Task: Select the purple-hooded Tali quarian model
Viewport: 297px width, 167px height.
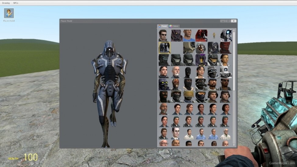Action: [x=201, y=60]
